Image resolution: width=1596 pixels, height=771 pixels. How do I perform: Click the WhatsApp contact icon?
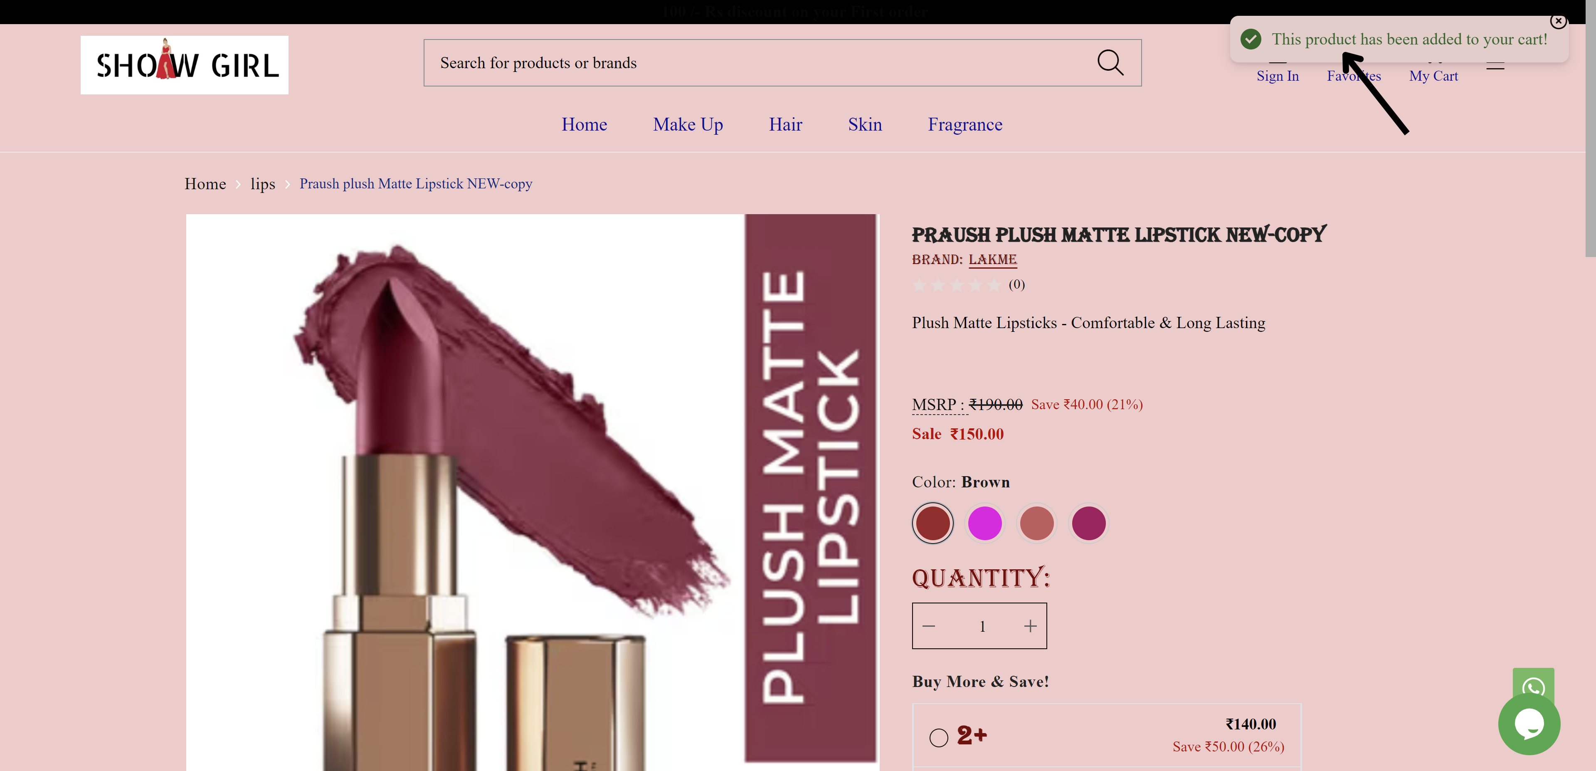pyautogui.click(x=1533, y=685)
